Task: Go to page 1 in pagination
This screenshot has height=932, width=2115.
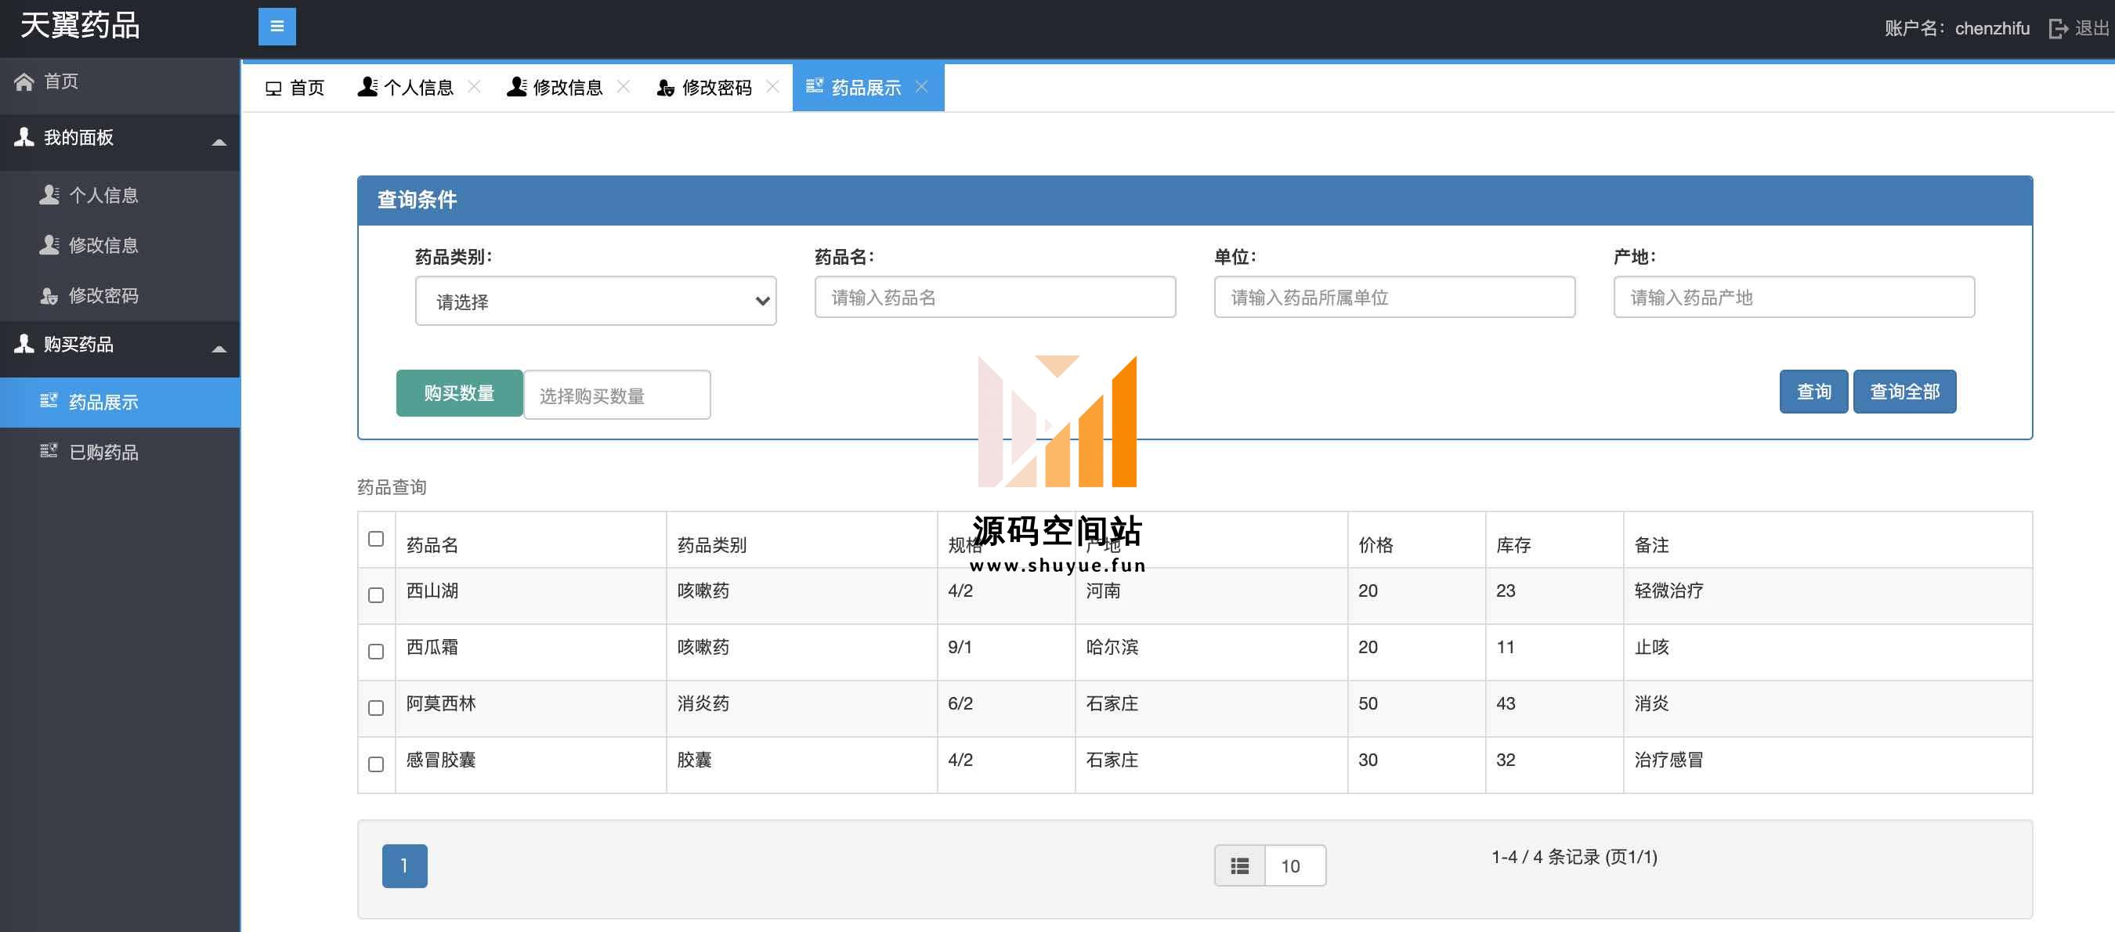Action: (404, 865)
